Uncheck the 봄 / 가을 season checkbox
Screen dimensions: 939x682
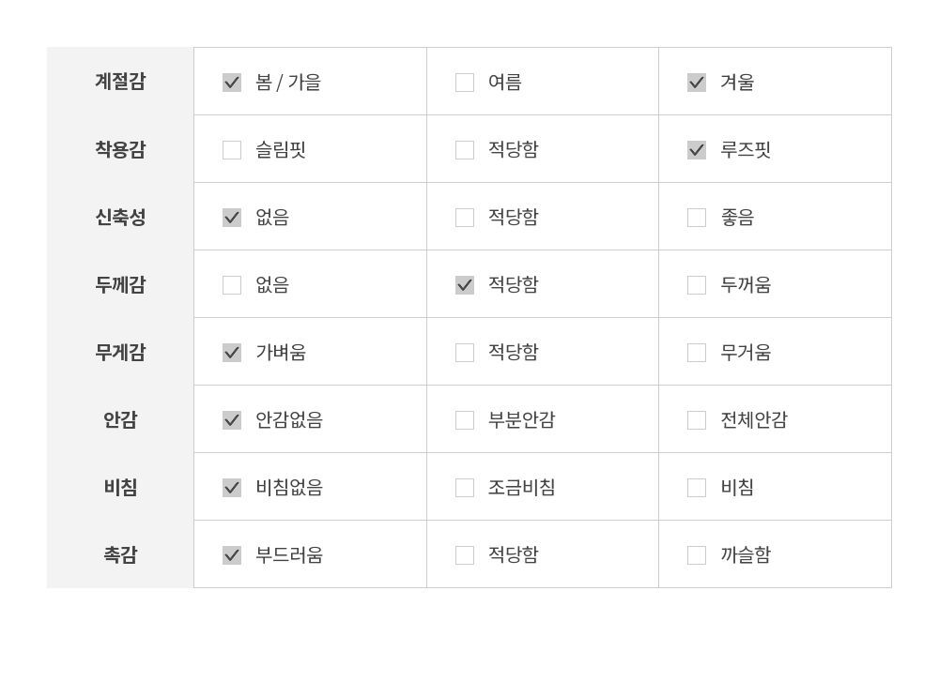coord(232,83)
